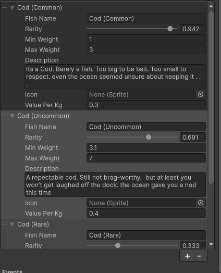Grab reorder handle of Cod (Uncommon) element

[x=5, y=116]
